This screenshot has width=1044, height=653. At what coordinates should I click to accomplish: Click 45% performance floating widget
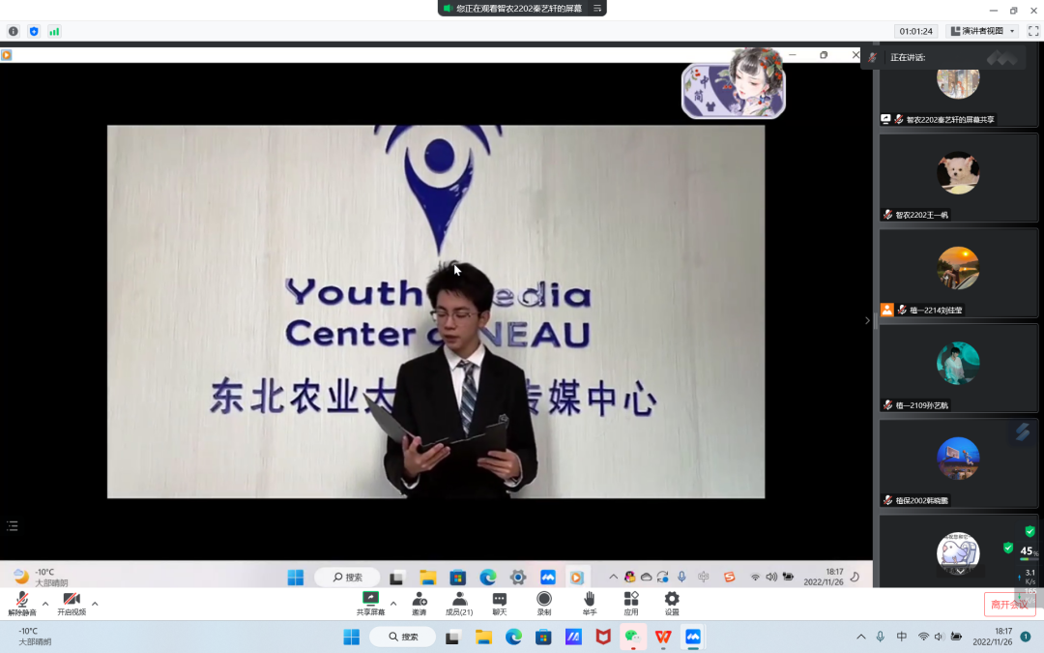(1029, 551)
